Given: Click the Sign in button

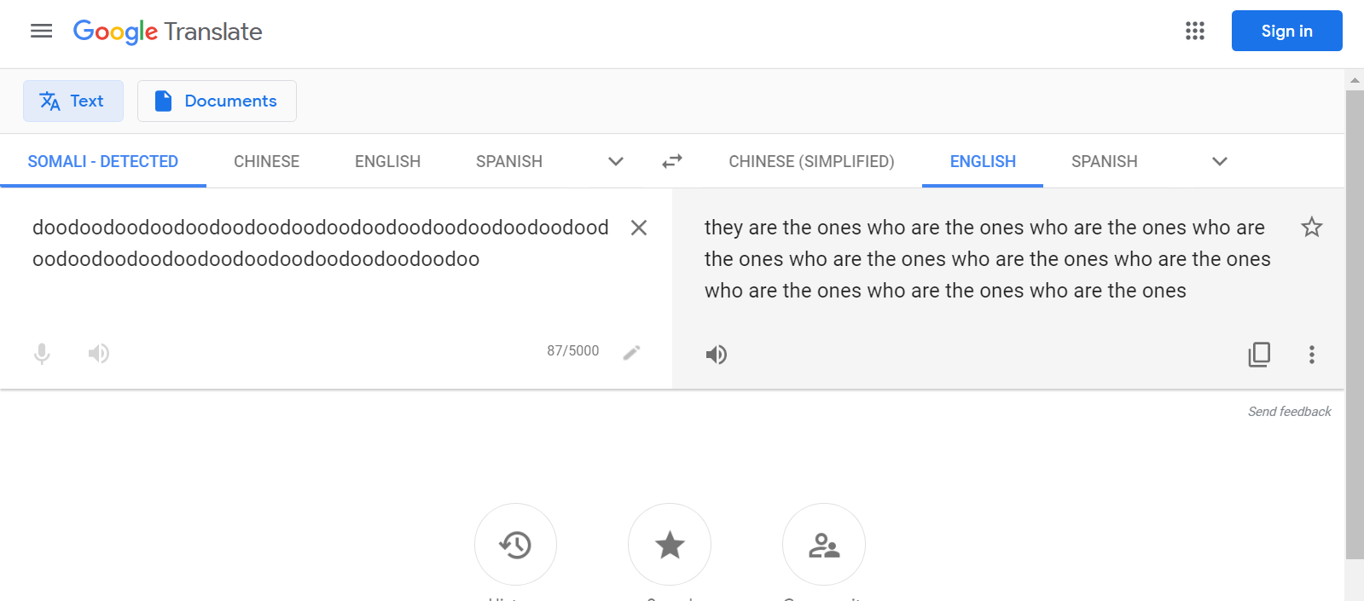Looking at the screenshot, I should point(1286,32).
